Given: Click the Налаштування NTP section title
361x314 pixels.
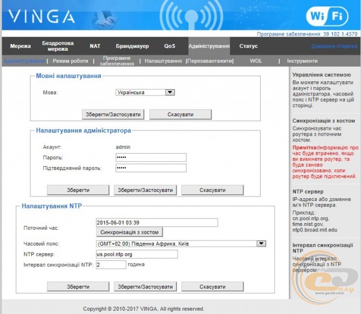Looking at the screenshot, I should click(x=51, y=206).
